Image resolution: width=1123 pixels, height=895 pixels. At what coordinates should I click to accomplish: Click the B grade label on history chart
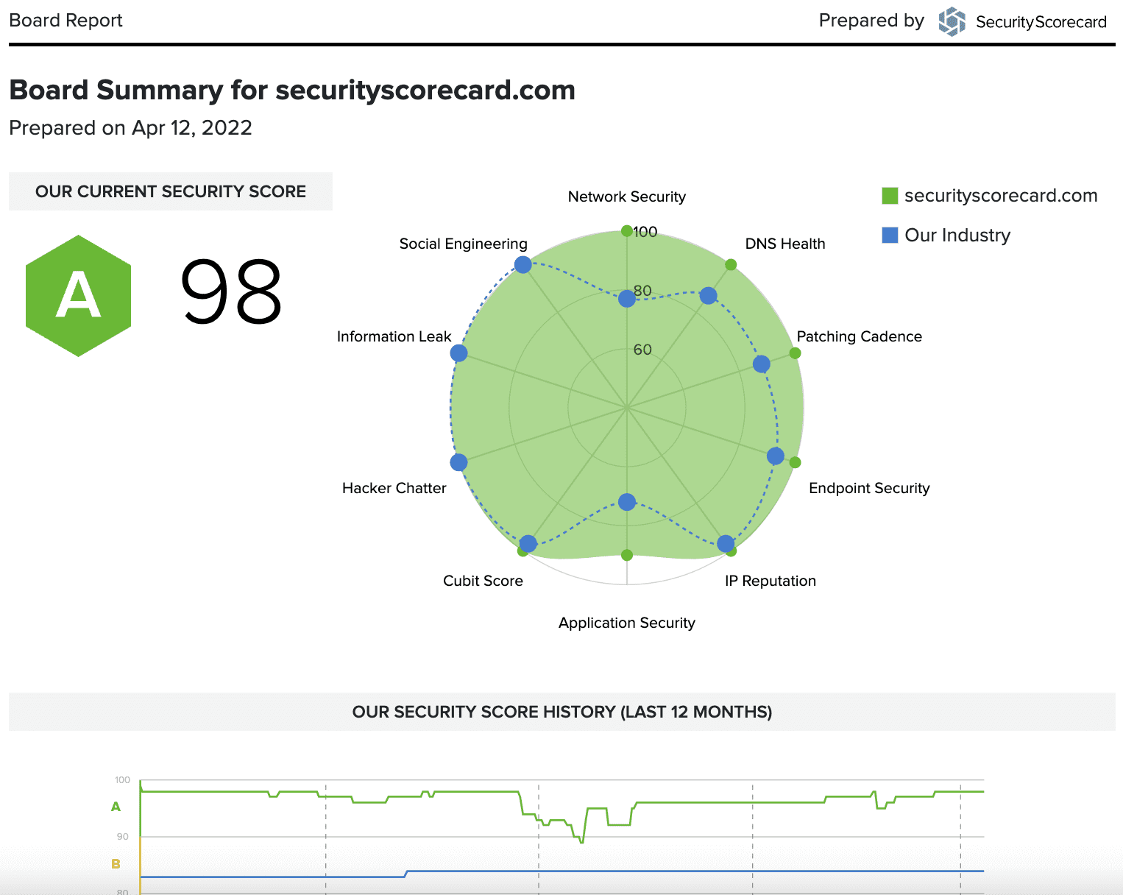click(x=116, y=864)
